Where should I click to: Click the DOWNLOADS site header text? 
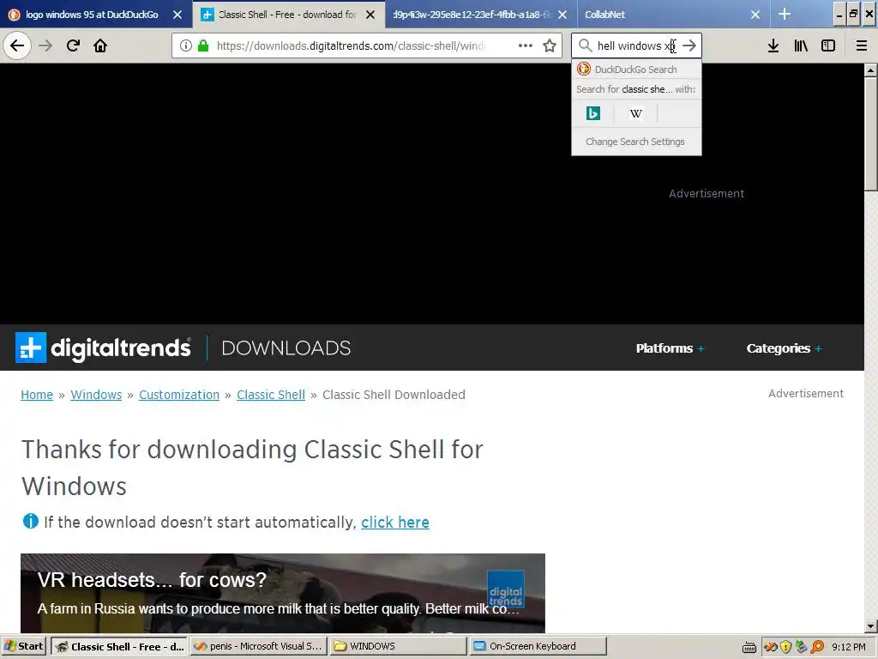(x=286, y=348)
